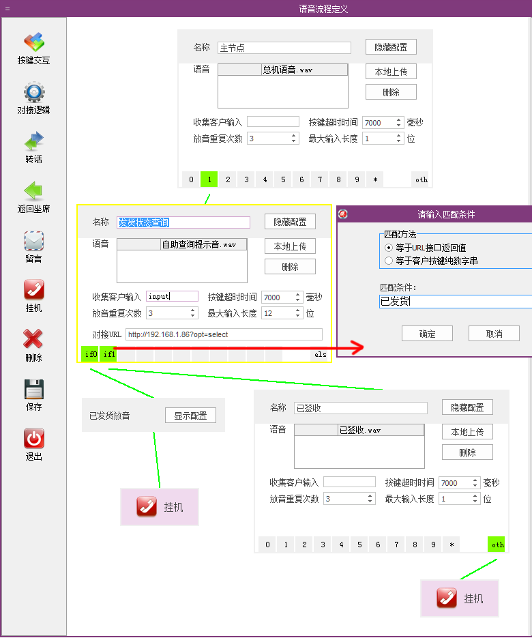The width and height of the screenshot is (532, 638).
Task: Save the flow with the 保存 floppy icon
Action: [x=33, y=395]
